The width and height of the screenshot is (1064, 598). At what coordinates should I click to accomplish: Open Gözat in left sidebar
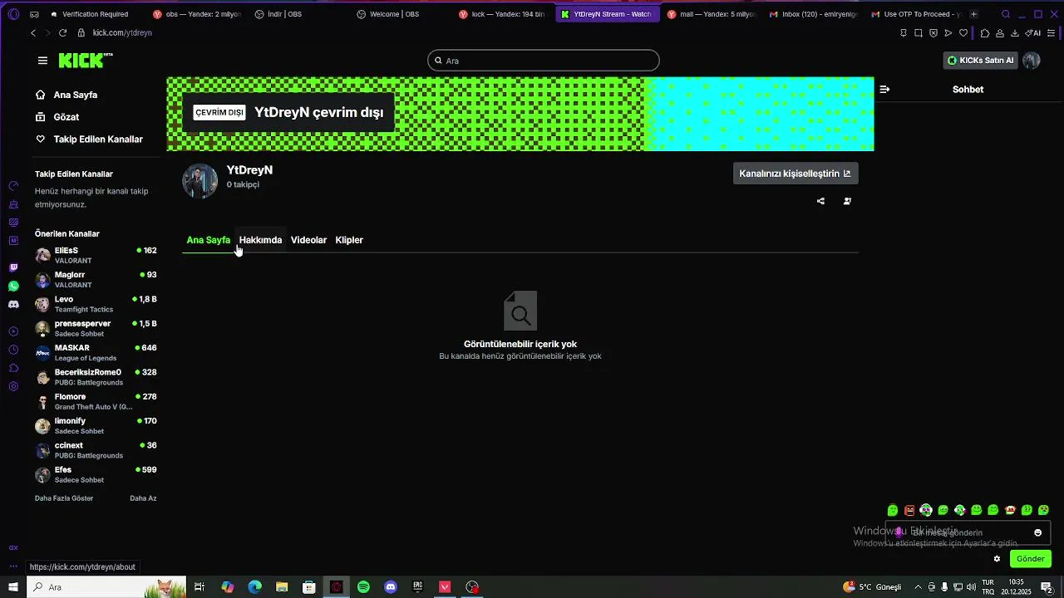pyautogui.click(x=57, y=117)
